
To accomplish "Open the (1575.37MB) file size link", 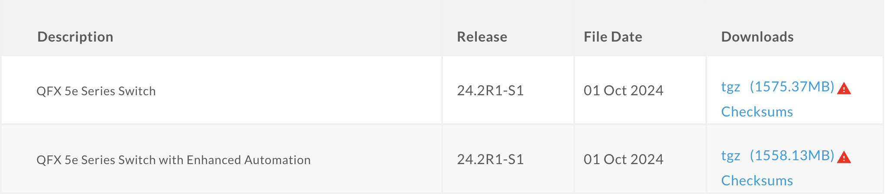I will [x=792, y=87].
